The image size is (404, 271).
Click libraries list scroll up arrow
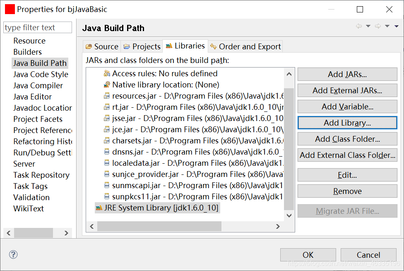point(289,74)
